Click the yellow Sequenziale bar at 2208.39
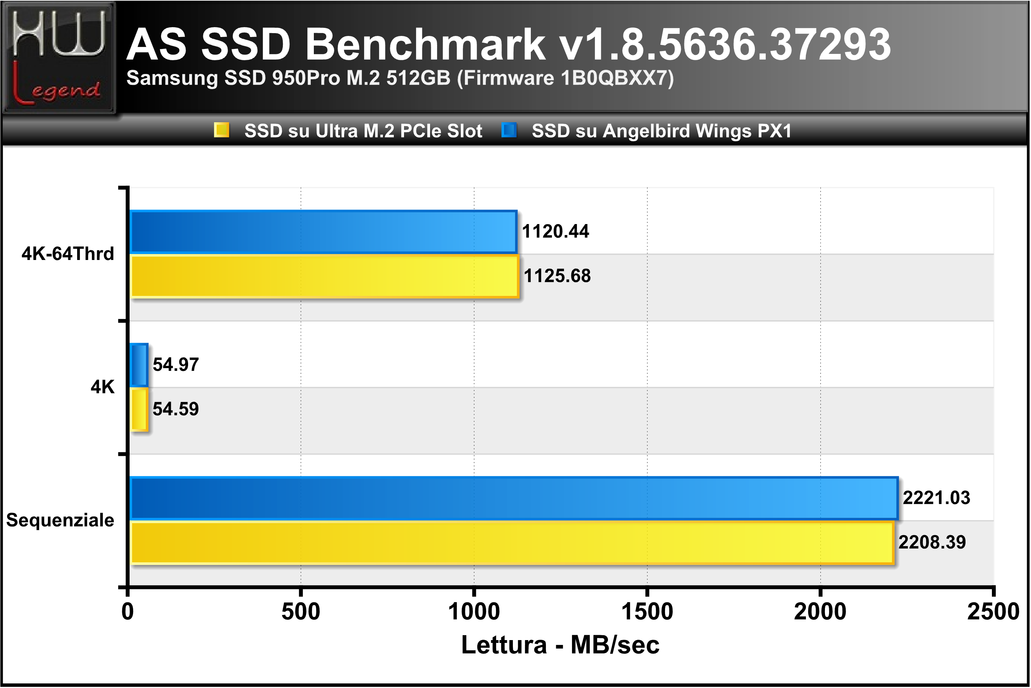 [512, 543]
